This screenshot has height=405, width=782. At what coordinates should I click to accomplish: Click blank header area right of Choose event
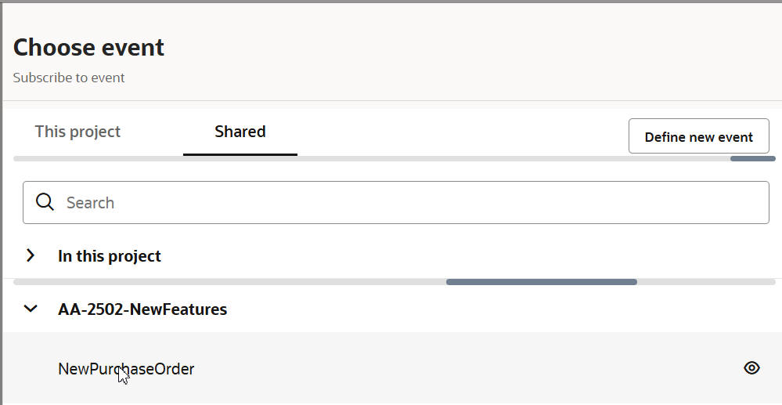point(470,48)
